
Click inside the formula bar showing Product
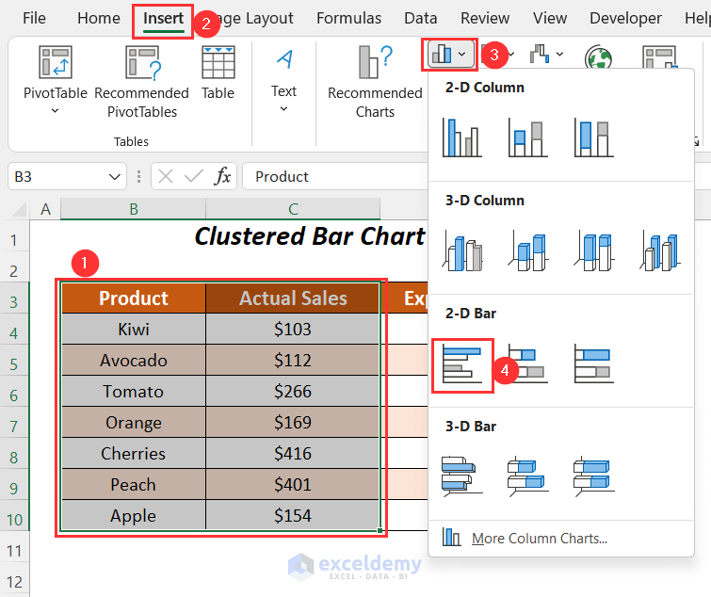(x=335, y=176)
